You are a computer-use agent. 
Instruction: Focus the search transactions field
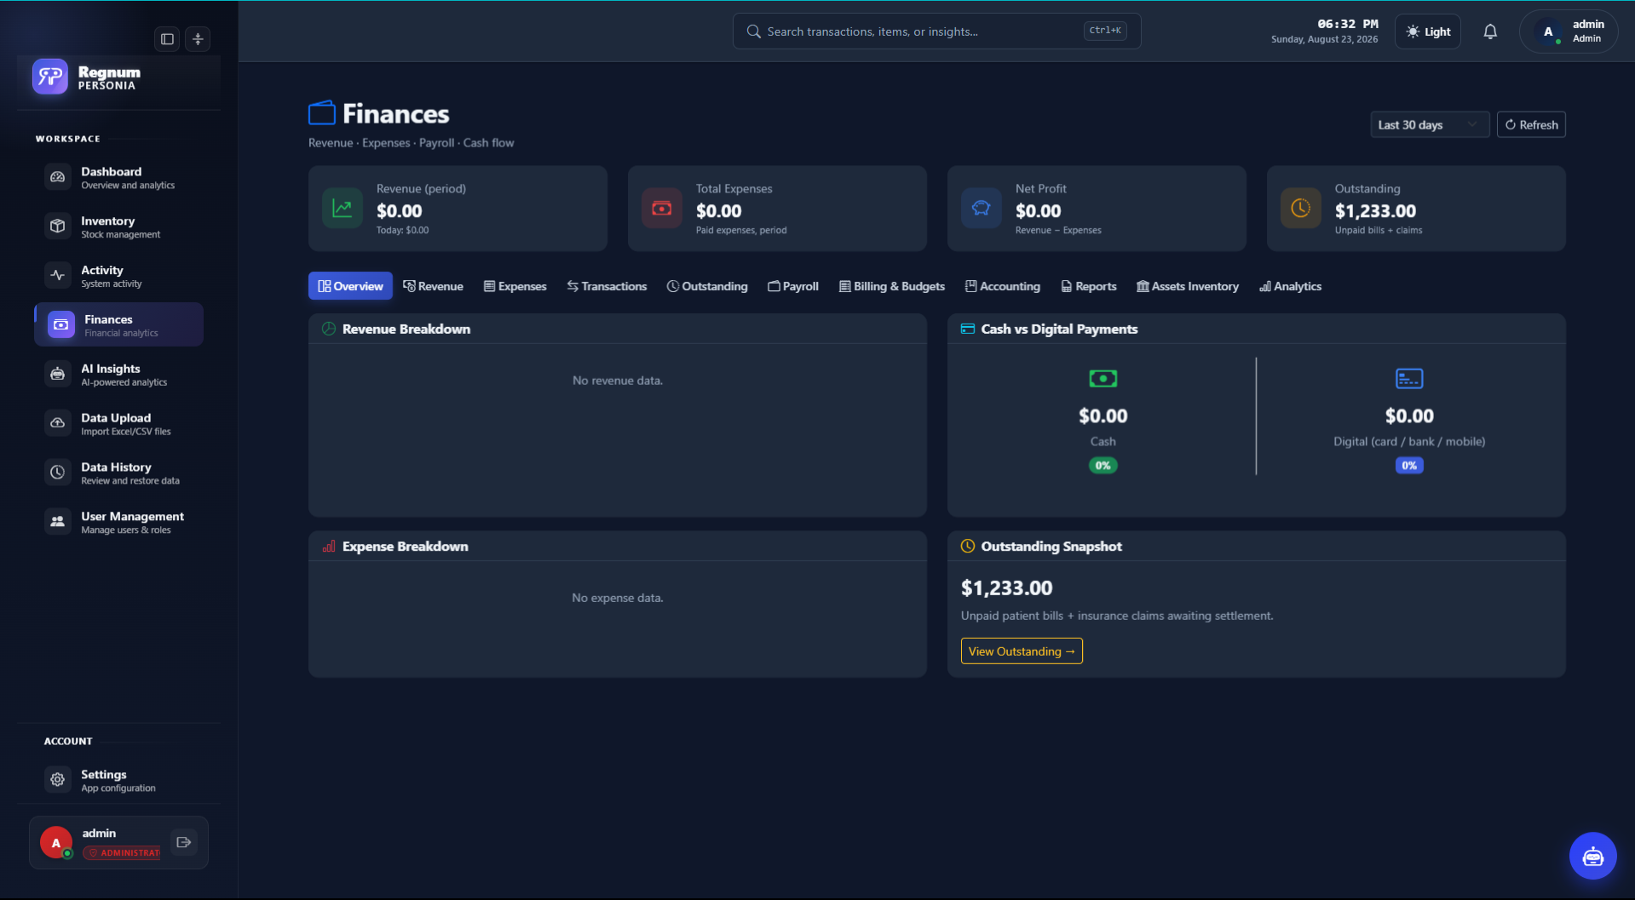point(936,32)
